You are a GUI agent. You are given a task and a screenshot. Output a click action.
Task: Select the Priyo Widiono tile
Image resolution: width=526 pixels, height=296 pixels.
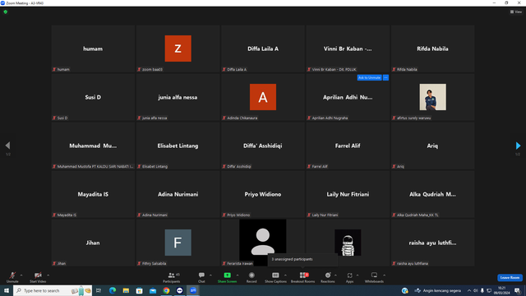coord(263,194)
